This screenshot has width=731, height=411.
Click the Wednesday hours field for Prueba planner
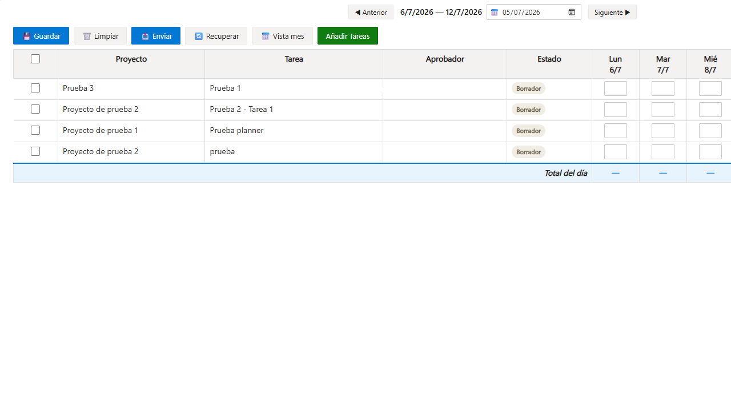710,131
